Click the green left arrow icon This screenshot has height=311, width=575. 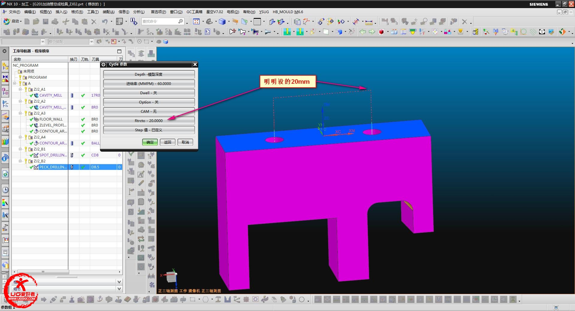[x=363, y=32]
